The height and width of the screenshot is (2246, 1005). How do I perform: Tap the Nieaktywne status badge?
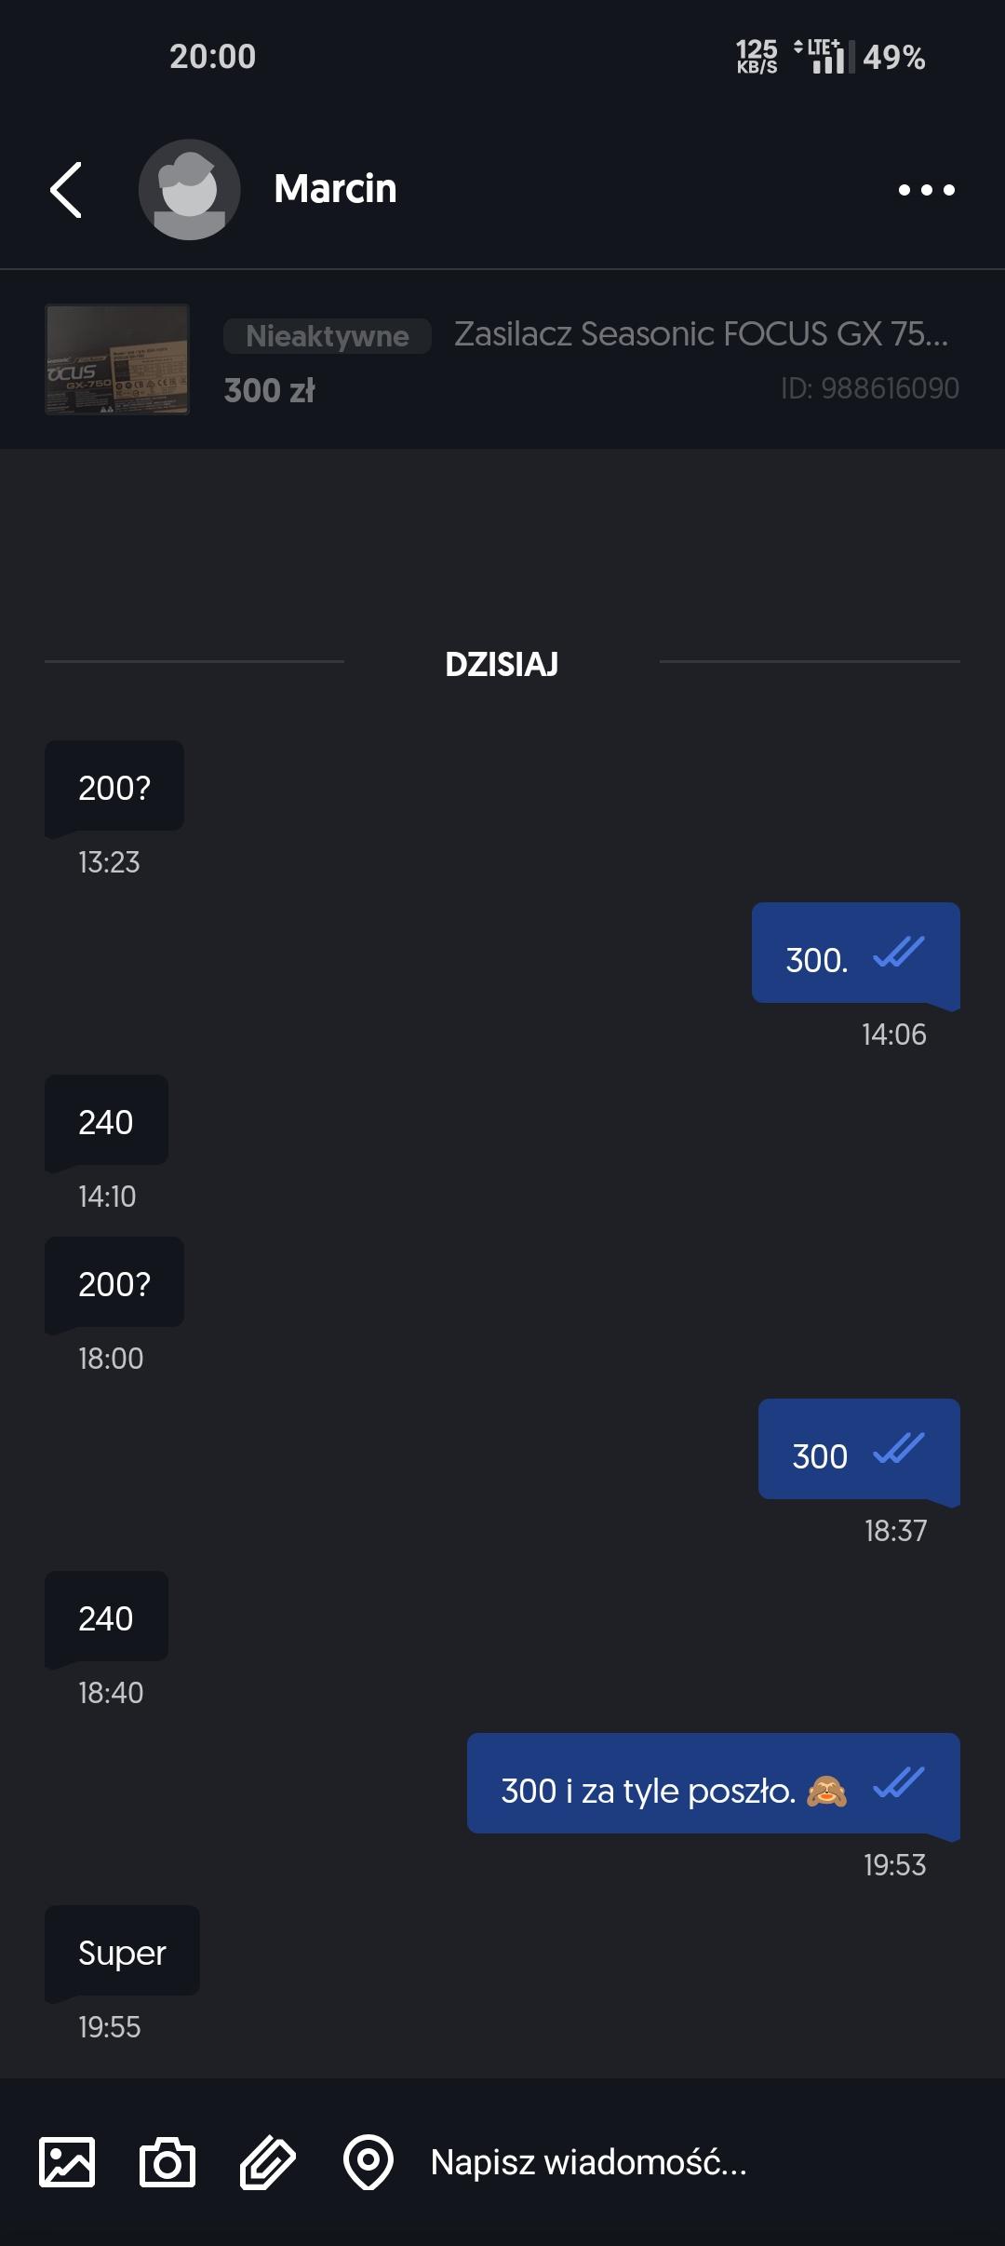tap(327, 336)
